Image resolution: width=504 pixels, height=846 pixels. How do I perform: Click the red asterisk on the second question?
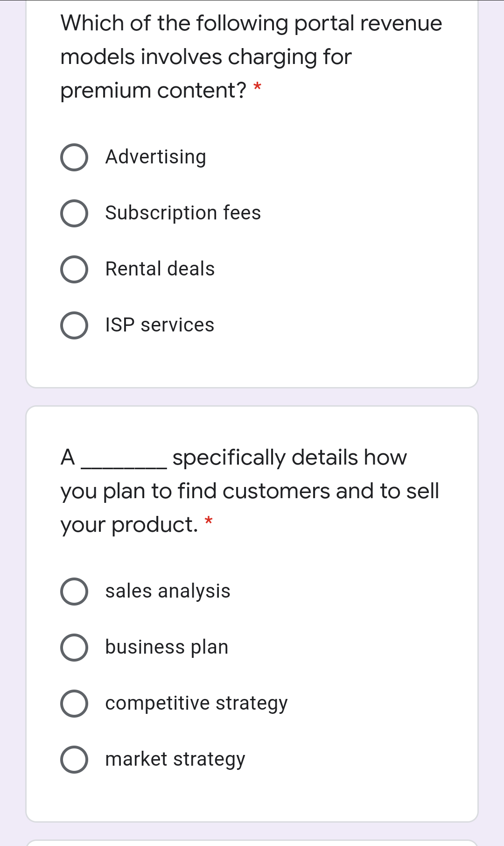click(x=209, y=521)
